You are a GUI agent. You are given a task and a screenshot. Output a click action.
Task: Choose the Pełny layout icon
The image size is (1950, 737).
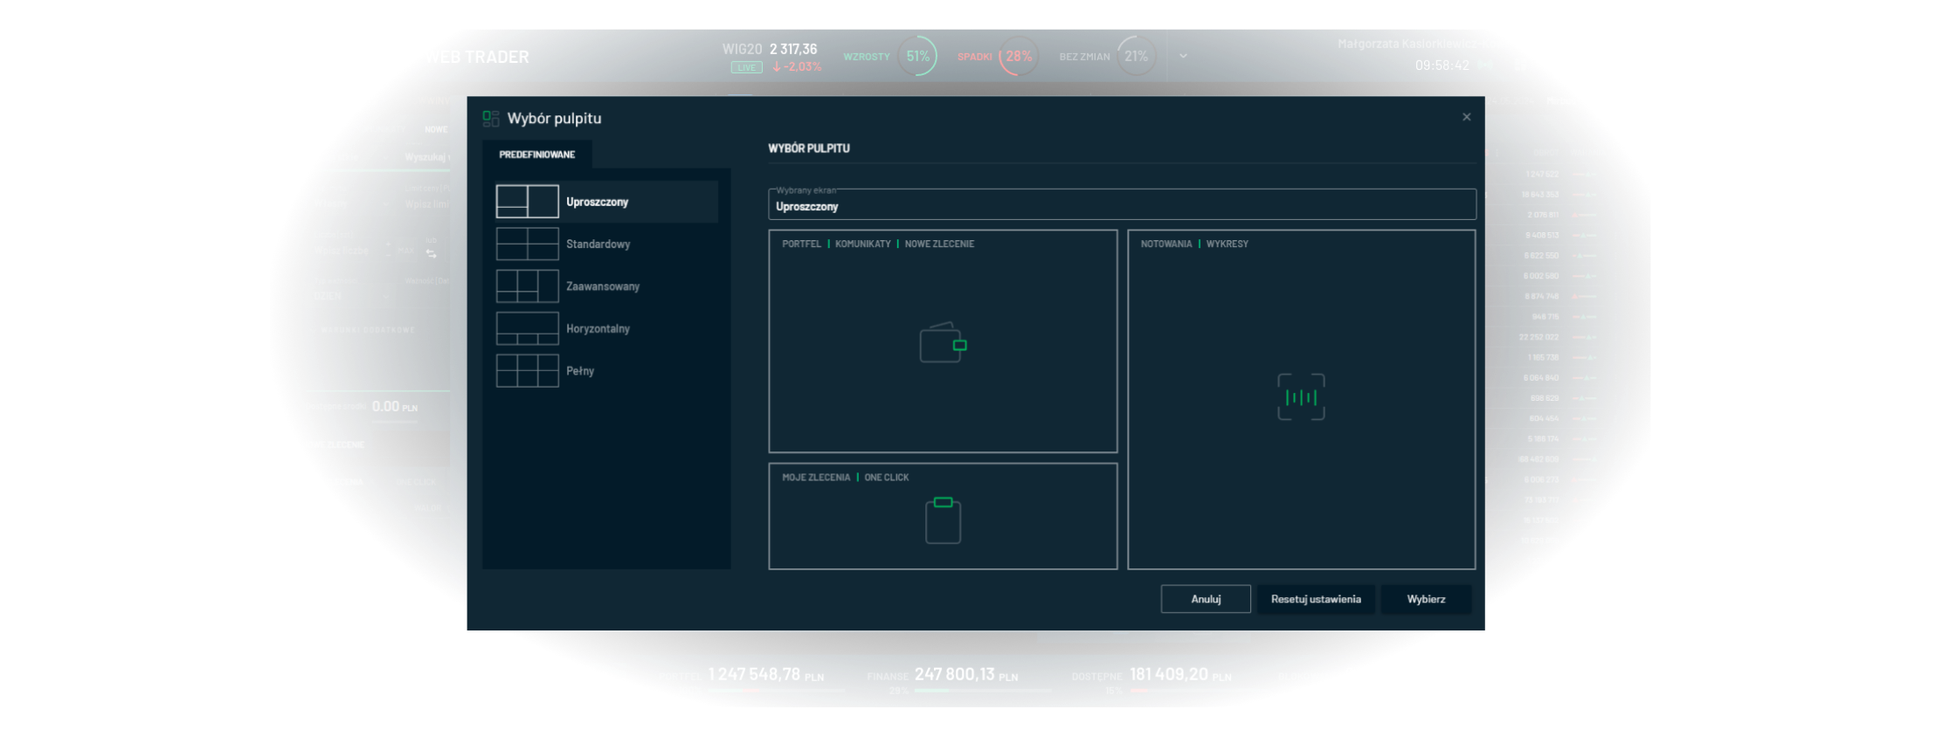click(x=527, y=371)
